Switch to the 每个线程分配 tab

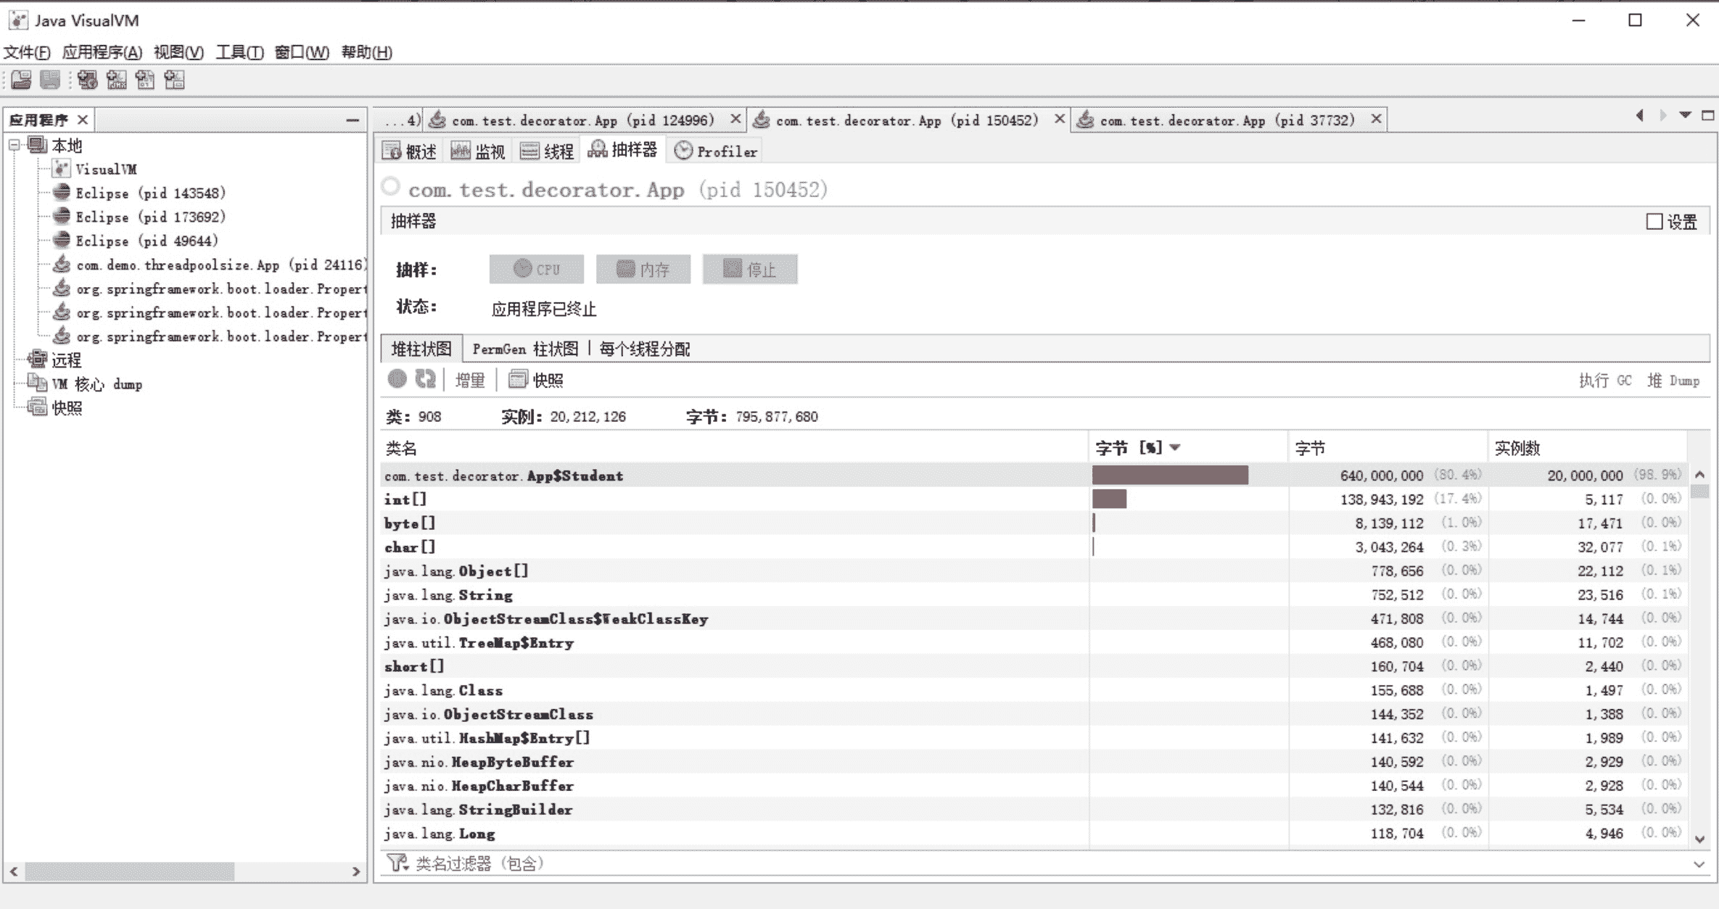[644, 349]
